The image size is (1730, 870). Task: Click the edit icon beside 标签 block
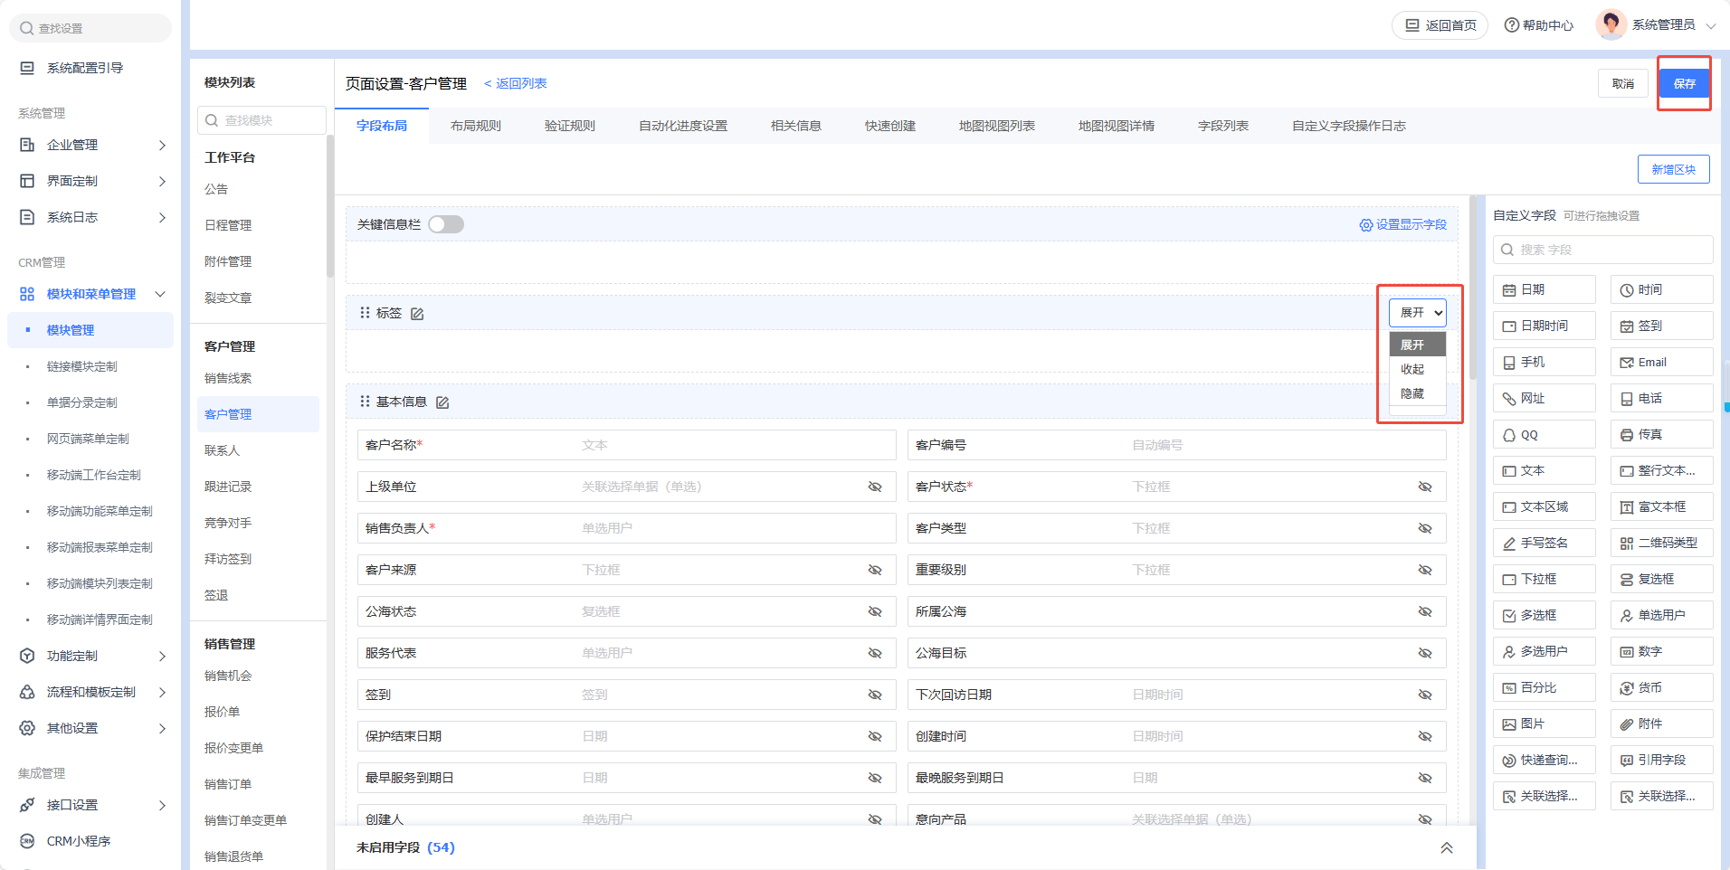tap(417, 314)
